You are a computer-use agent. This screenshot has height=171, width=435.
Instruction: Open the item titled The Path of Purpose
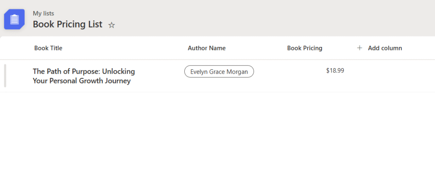tap(84, 71)
